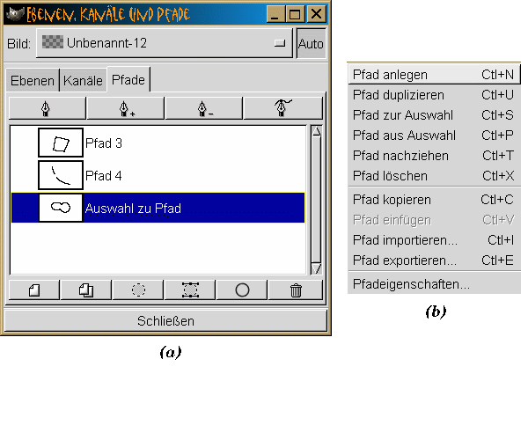This screenshot has width=528, height=440.
Task: Switch to the Kanäle tab
Action: point(83,80)
